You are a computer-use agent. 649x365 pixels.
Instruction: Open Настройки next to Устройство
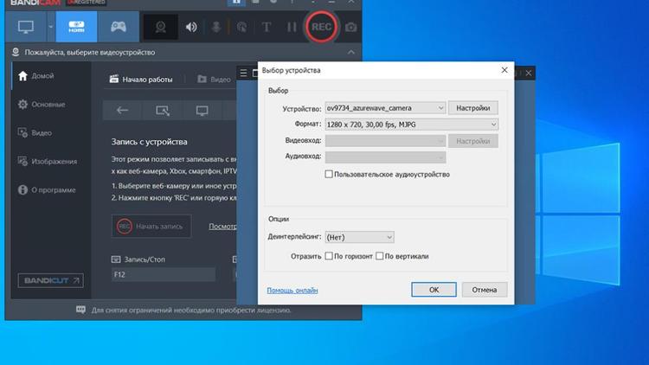pos(473,108)
